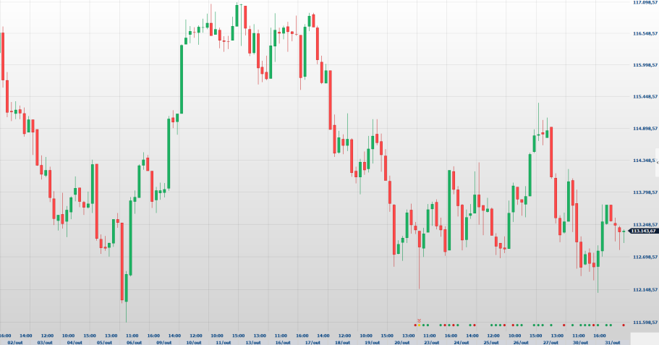Screen dimensions: 659x345
Task: Select the 17/out date on the time axis
Action: [313, 341]
